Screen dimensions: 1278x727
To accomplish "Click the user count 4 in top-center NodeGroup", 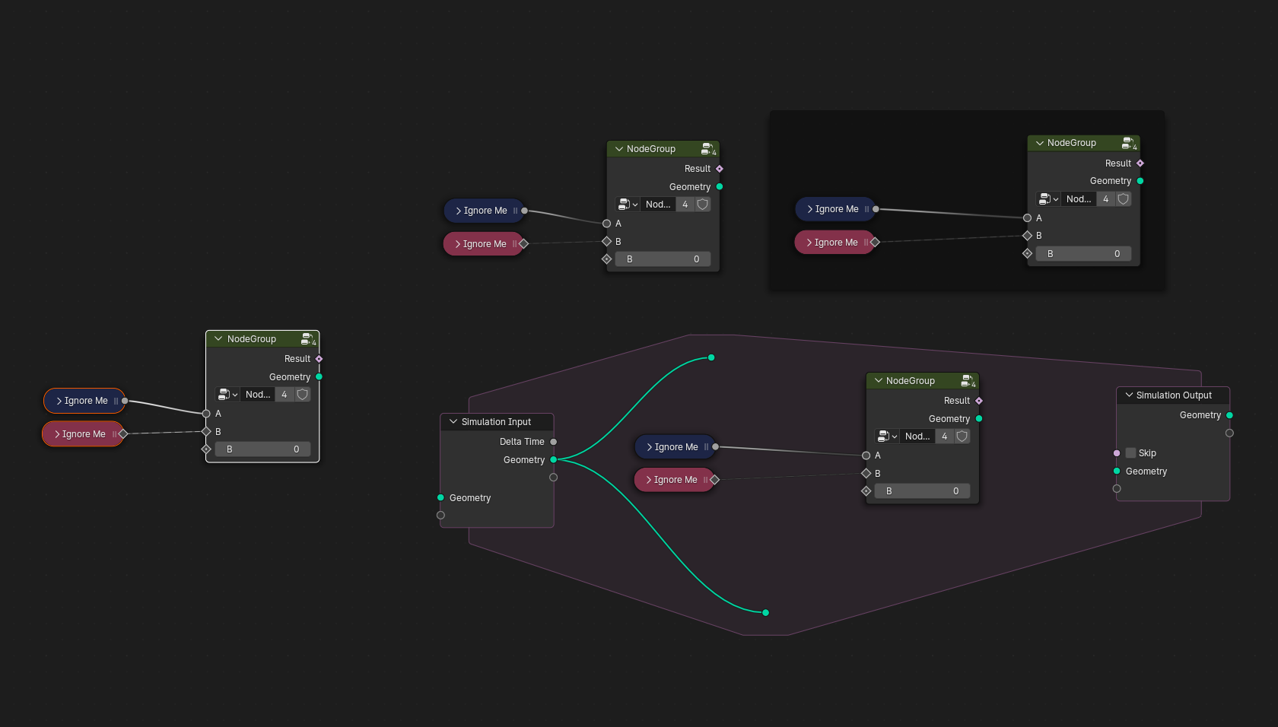I will click(685, 205).
